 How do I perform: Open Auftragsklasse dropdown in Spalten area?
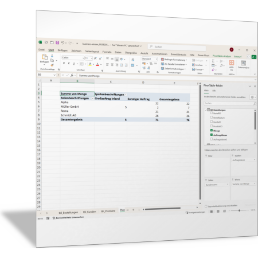(255, 160)
